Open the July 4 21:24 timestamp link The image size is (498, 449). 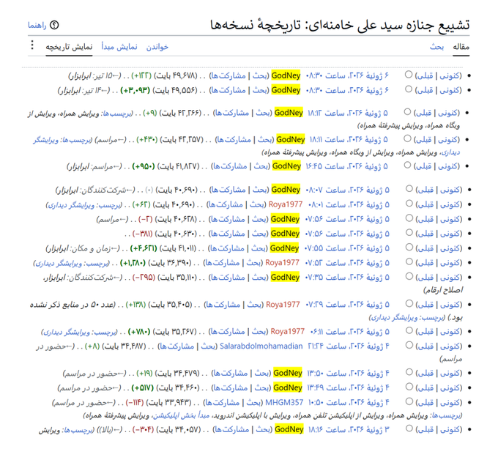click(349, 346)
